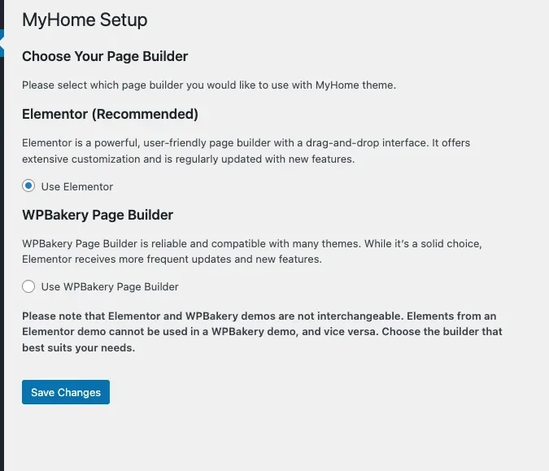The image size is (549, 471).
Task: Click the Elementor (Recommended) heading
Action: (x=110, y=114)
